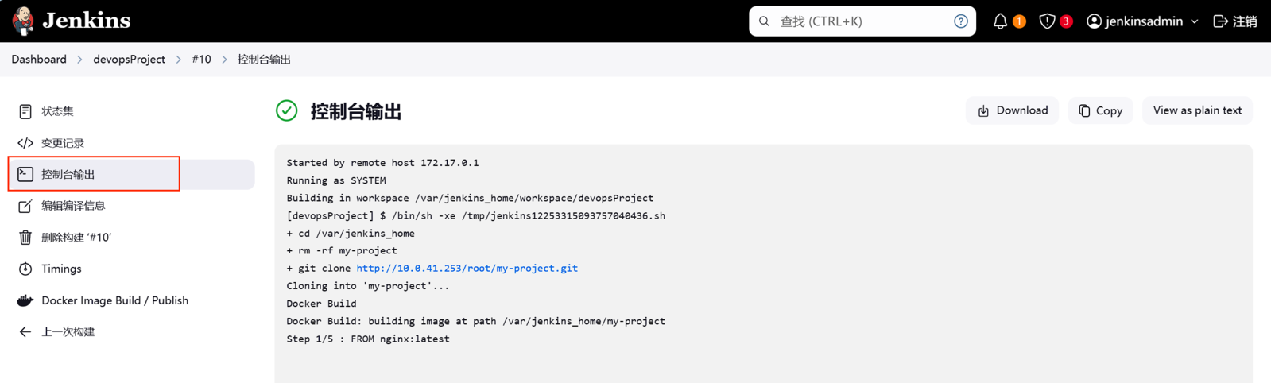This screenshot has width=1271, height=383.
Task: Click the 控制台输出 terminal icon in sidebar
Action: pos(25,174)
